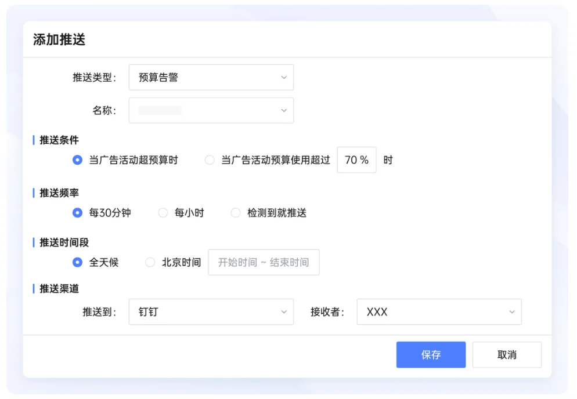The height and width of the screenshot is (399, 577).
Task: Click the 推送时间段 section heading
Action: point(64,242)
